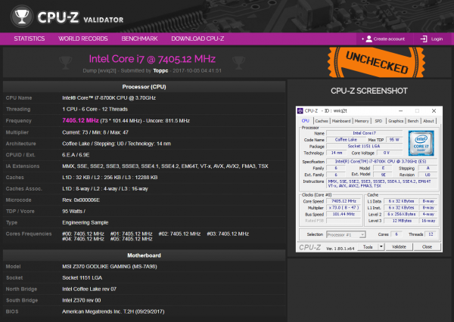Screen dimensions: 454x322
Task: Click the Tools button
Action: coord(368,246)
